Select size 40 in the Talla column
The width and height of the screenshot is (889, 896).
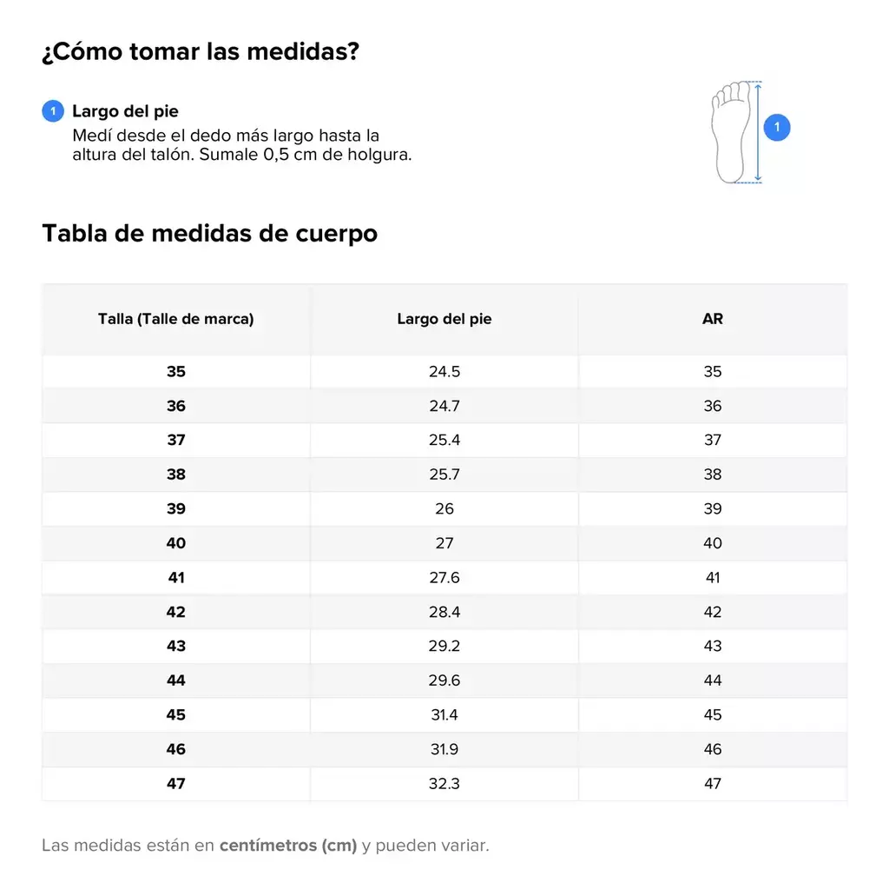click(175, 543)
